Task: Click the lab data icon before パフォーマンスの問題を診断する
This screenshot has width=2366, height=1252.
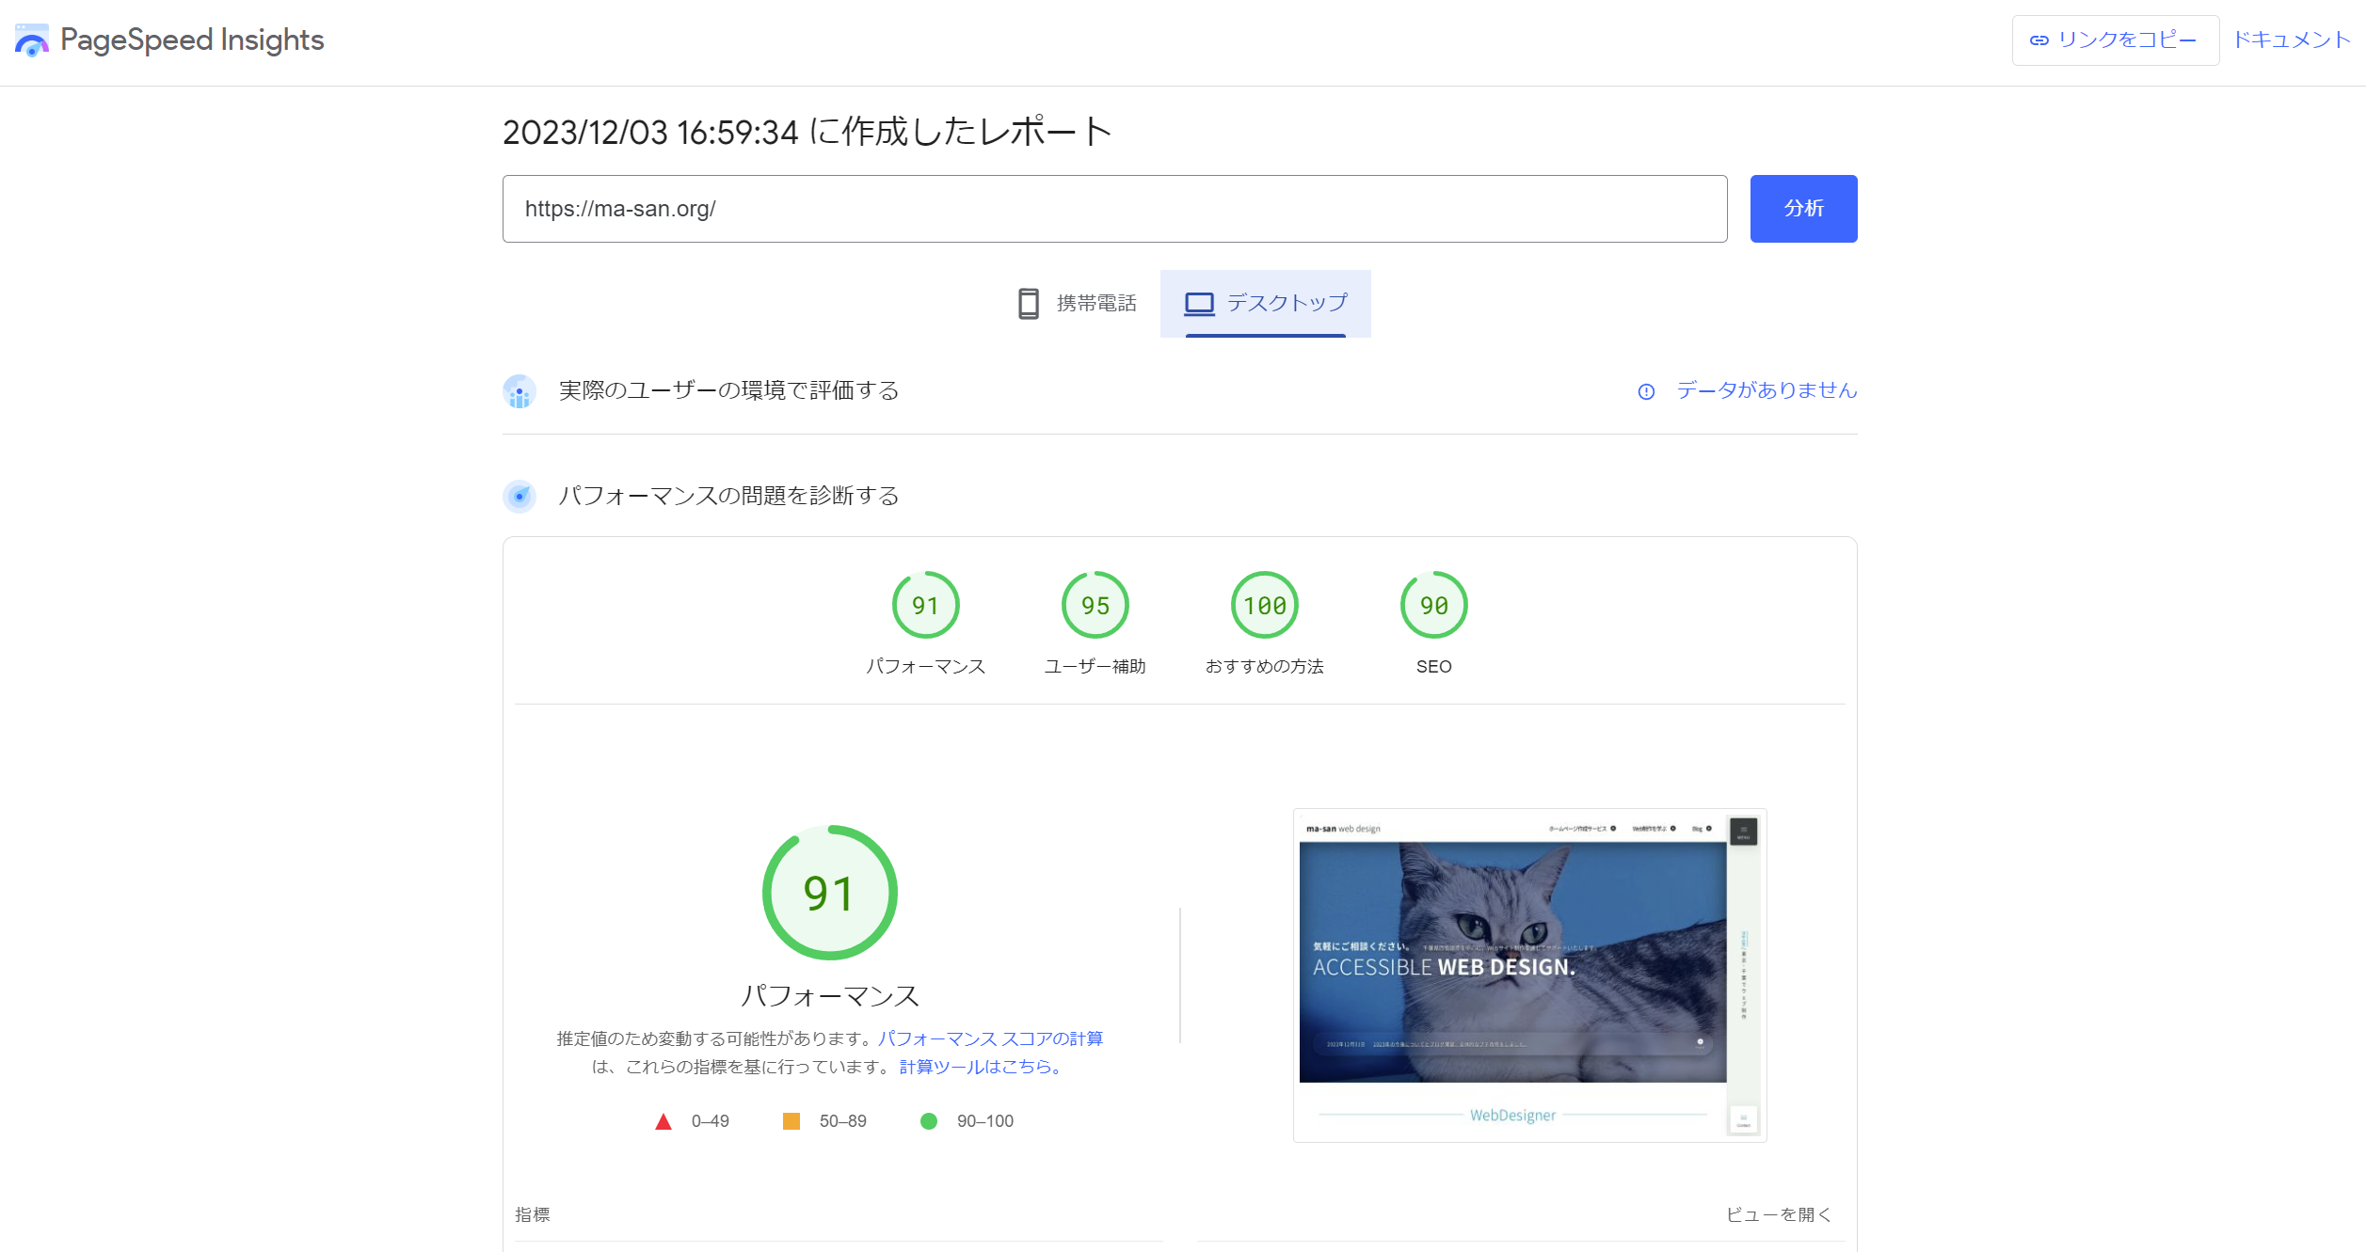Action: 519,496
